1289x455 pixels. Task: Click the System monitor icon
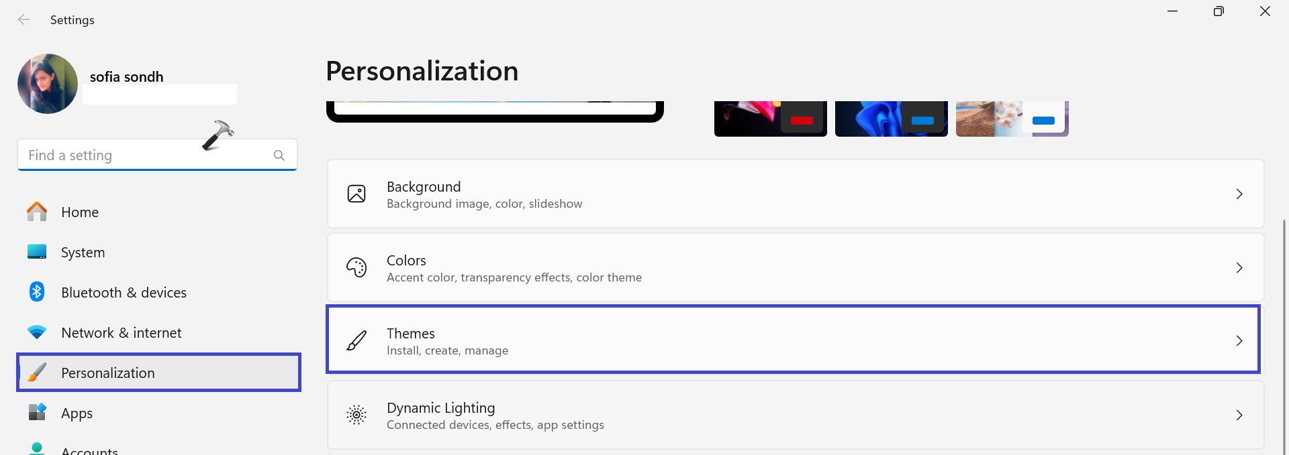(37, 252)
